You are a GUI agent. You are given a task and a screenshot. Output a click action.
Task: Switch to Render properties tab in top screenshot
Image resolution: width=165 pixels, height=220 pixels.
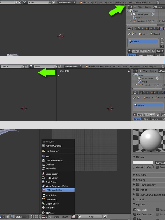point(135,29)
